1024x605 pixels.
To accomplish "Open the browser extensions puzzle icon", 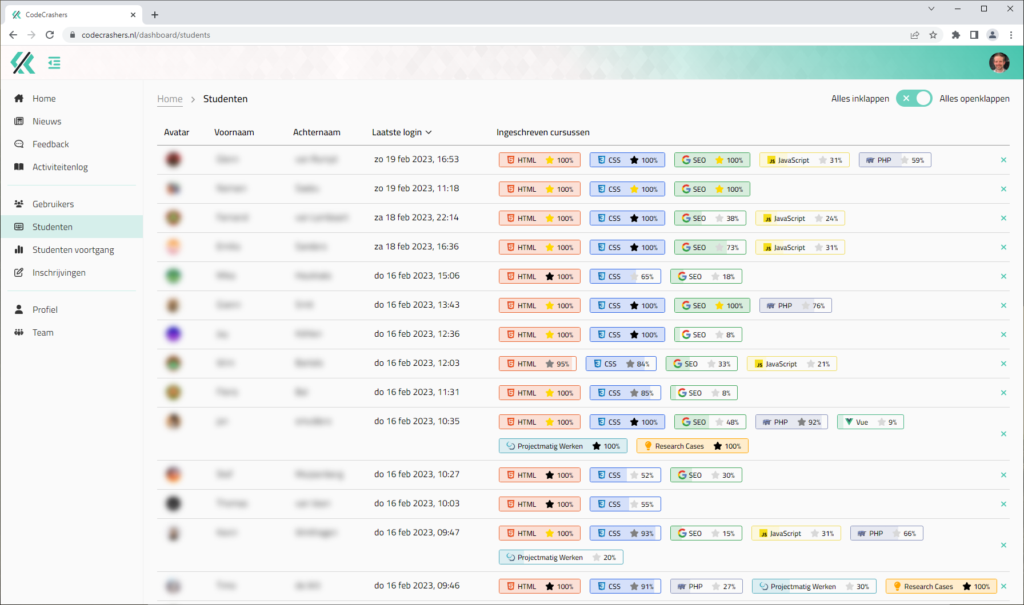I will click(x=956, y=35).
